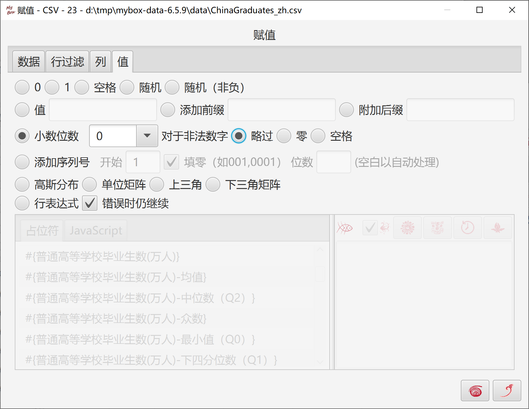
Task: Select placeholder #{普通高等学校毕业生数(万人)}
Action: [166, 256]
